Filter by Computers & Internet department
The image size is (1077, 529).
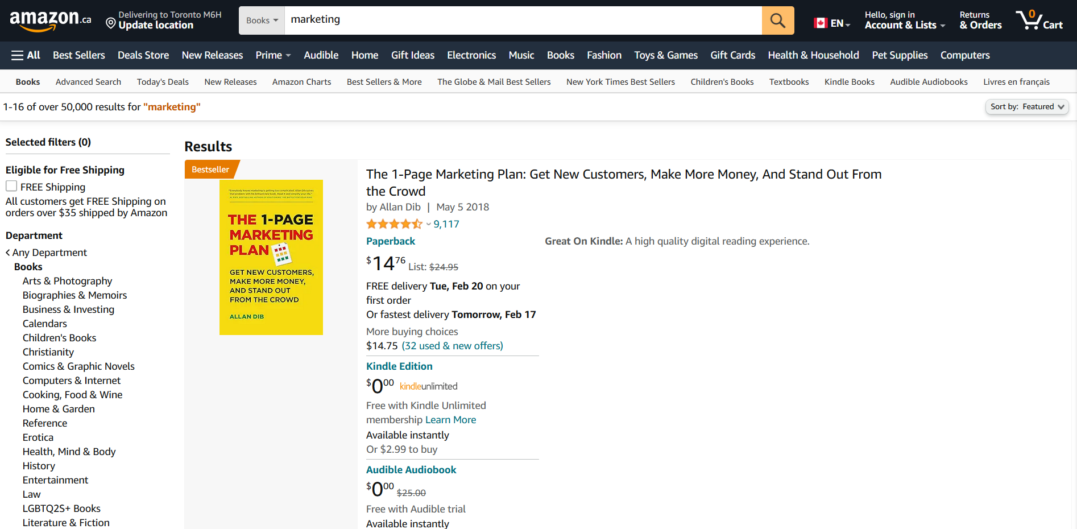tap(72, 381)
